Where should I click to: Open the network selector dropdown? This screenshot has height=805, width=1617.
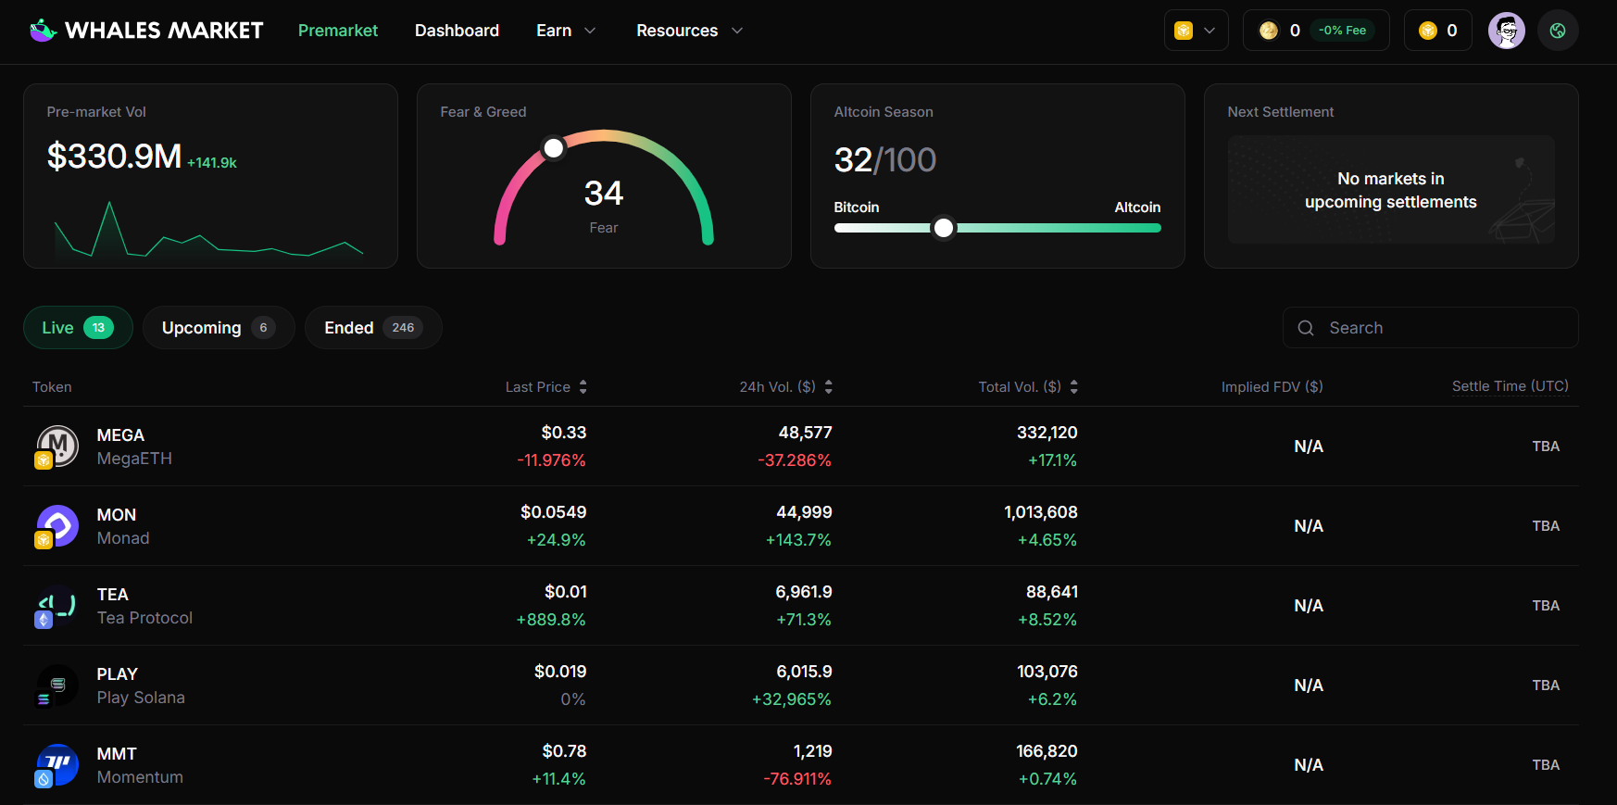[1196, 31]
